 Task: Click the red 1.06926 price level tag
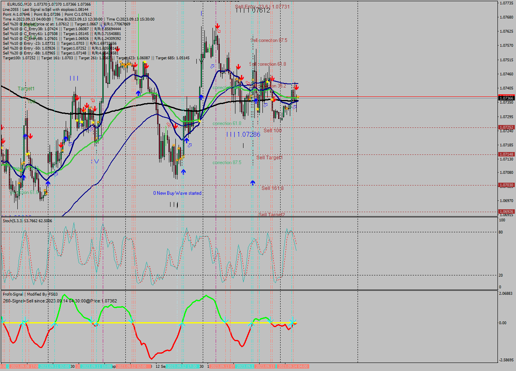(506, 211)
